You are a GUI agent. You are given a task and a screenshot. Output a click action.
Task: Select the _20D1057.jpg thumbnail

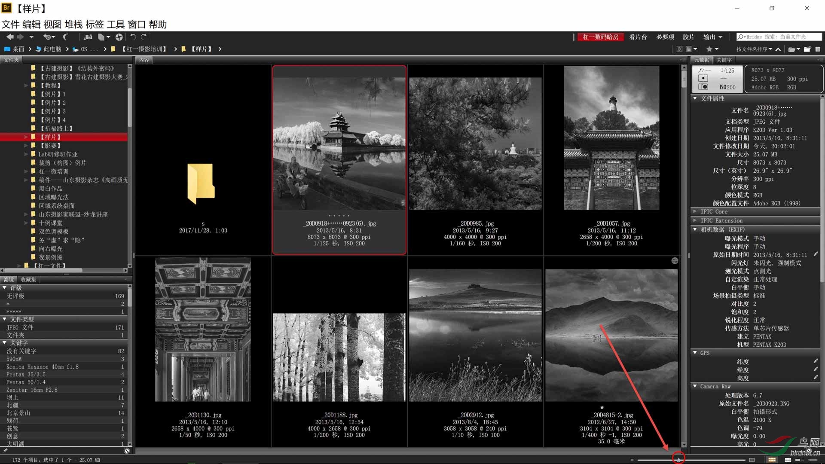point(611,138)
